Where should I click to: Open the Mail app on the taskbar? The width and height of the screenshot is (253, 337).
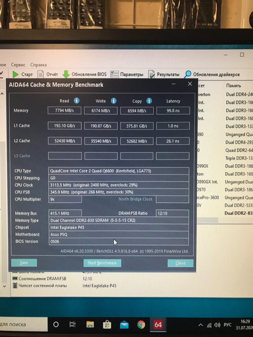click(x=124, y=325)
